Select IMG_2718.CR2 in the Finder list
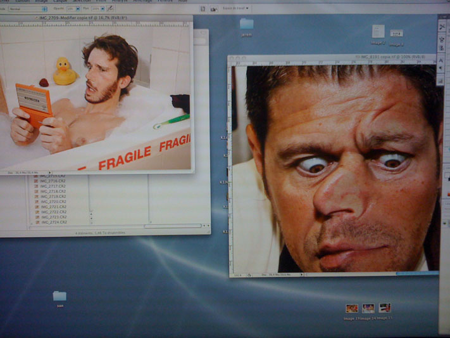This screenshot has height=338, width=450. point(50,192)
